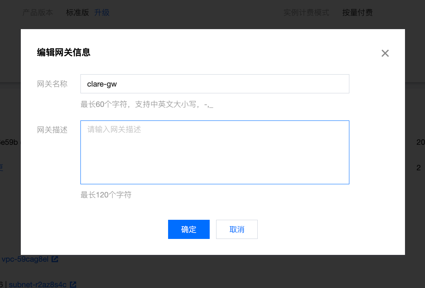Click the 最长120个字符 hint text
This screenshot has height=288, width=425.
tap(106, 195)
